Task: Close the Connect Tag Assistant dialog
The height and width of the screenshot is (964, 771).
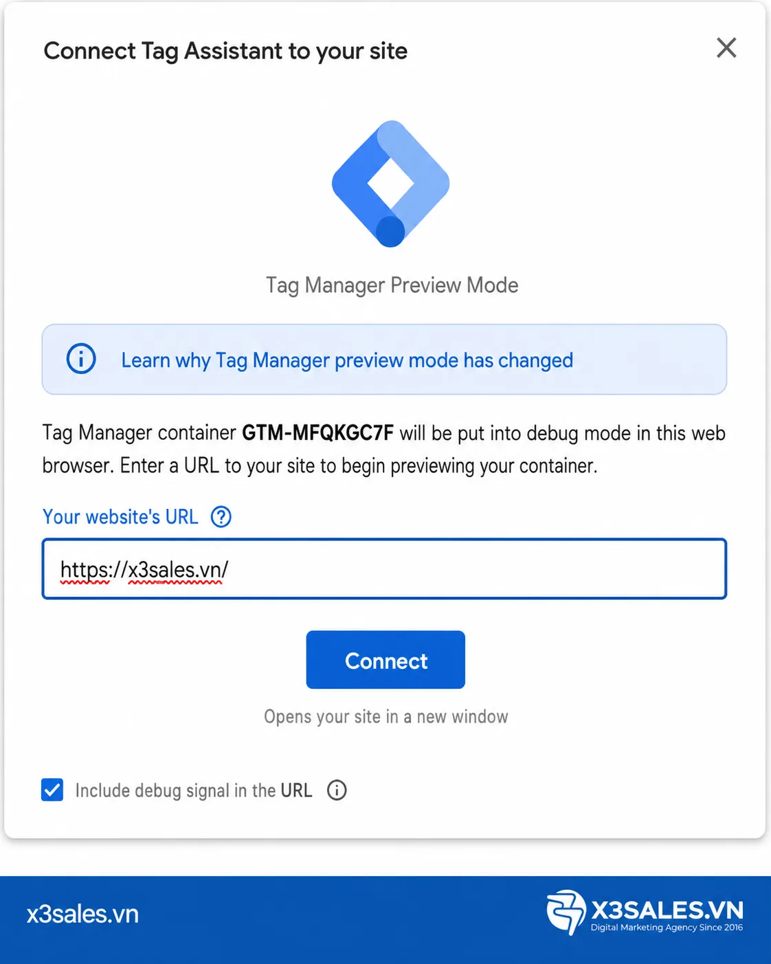Action: (x=726, y=48)
